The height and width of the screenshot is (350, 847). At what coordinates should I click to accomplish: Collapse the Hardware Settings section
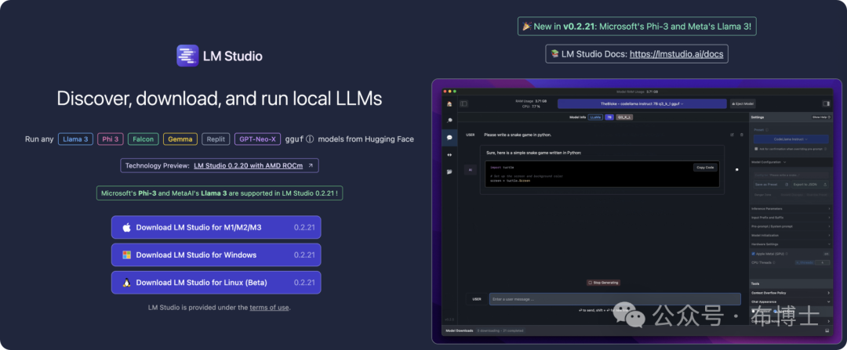tap(790, 244)
